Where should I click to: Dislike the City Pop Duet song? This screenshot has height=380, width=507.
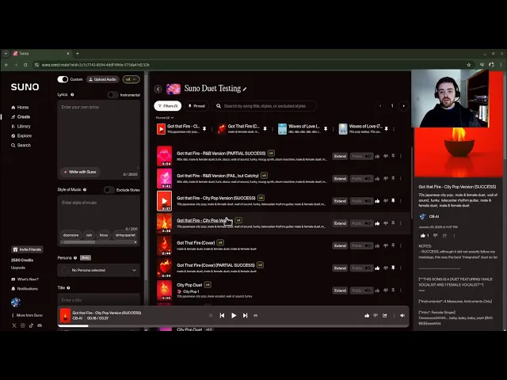pos(386,291)
